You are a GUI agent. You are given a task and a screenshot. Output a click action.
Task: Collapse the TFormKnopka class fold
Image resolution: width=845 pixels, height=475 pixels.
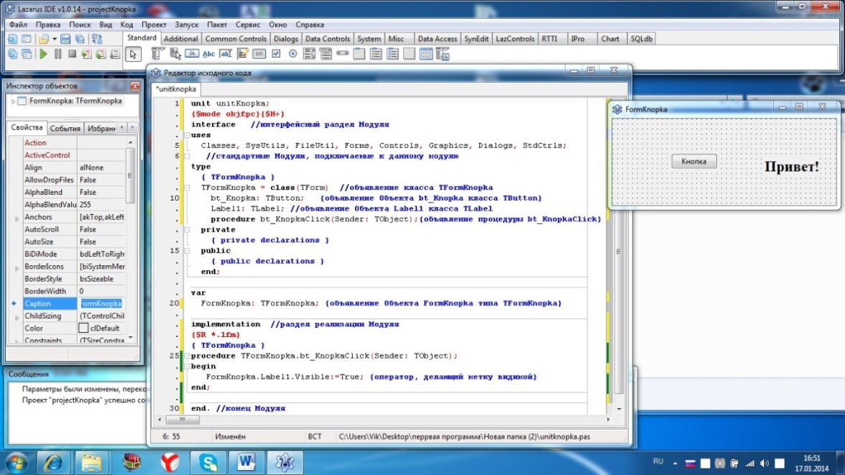pyautogui.click(x=187, y=188)
